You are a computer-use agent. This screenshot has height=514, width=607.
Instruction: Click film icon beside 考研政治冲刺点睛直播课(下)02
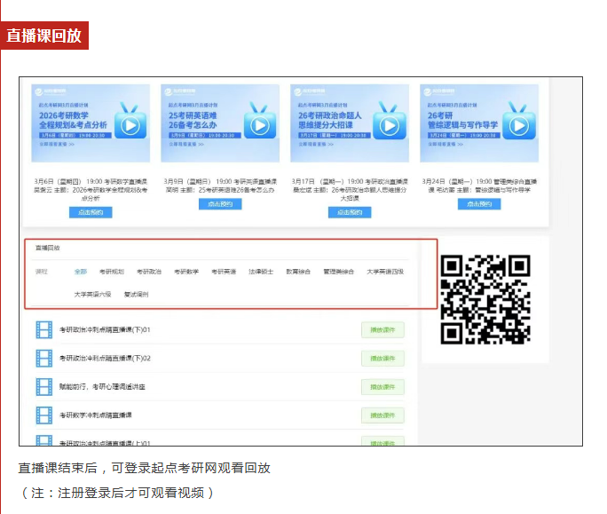click(x=44, y=359)
